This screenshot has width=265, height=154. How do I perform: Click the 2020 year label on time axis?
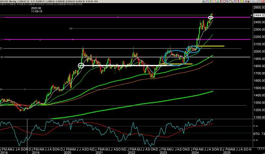67,152
